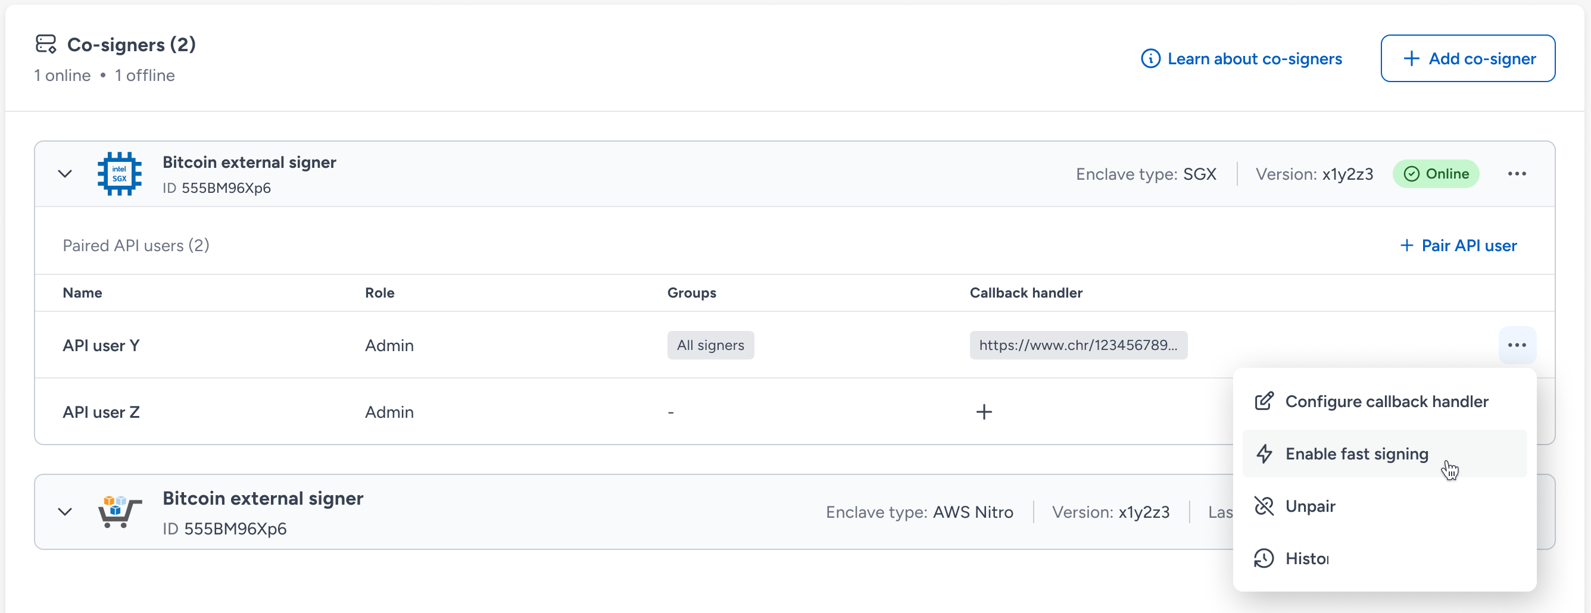Click the SGX signer's ID 555BM96Xp6
The height and width of the screenshot is (613, 1591).
click(x=217, y=187)
